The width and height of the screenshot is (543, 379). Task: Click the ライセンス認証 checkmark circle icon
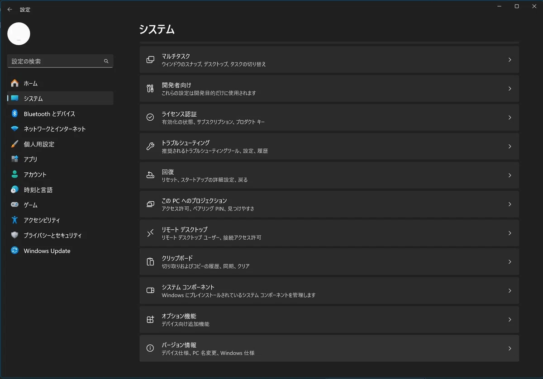point(150,117)
